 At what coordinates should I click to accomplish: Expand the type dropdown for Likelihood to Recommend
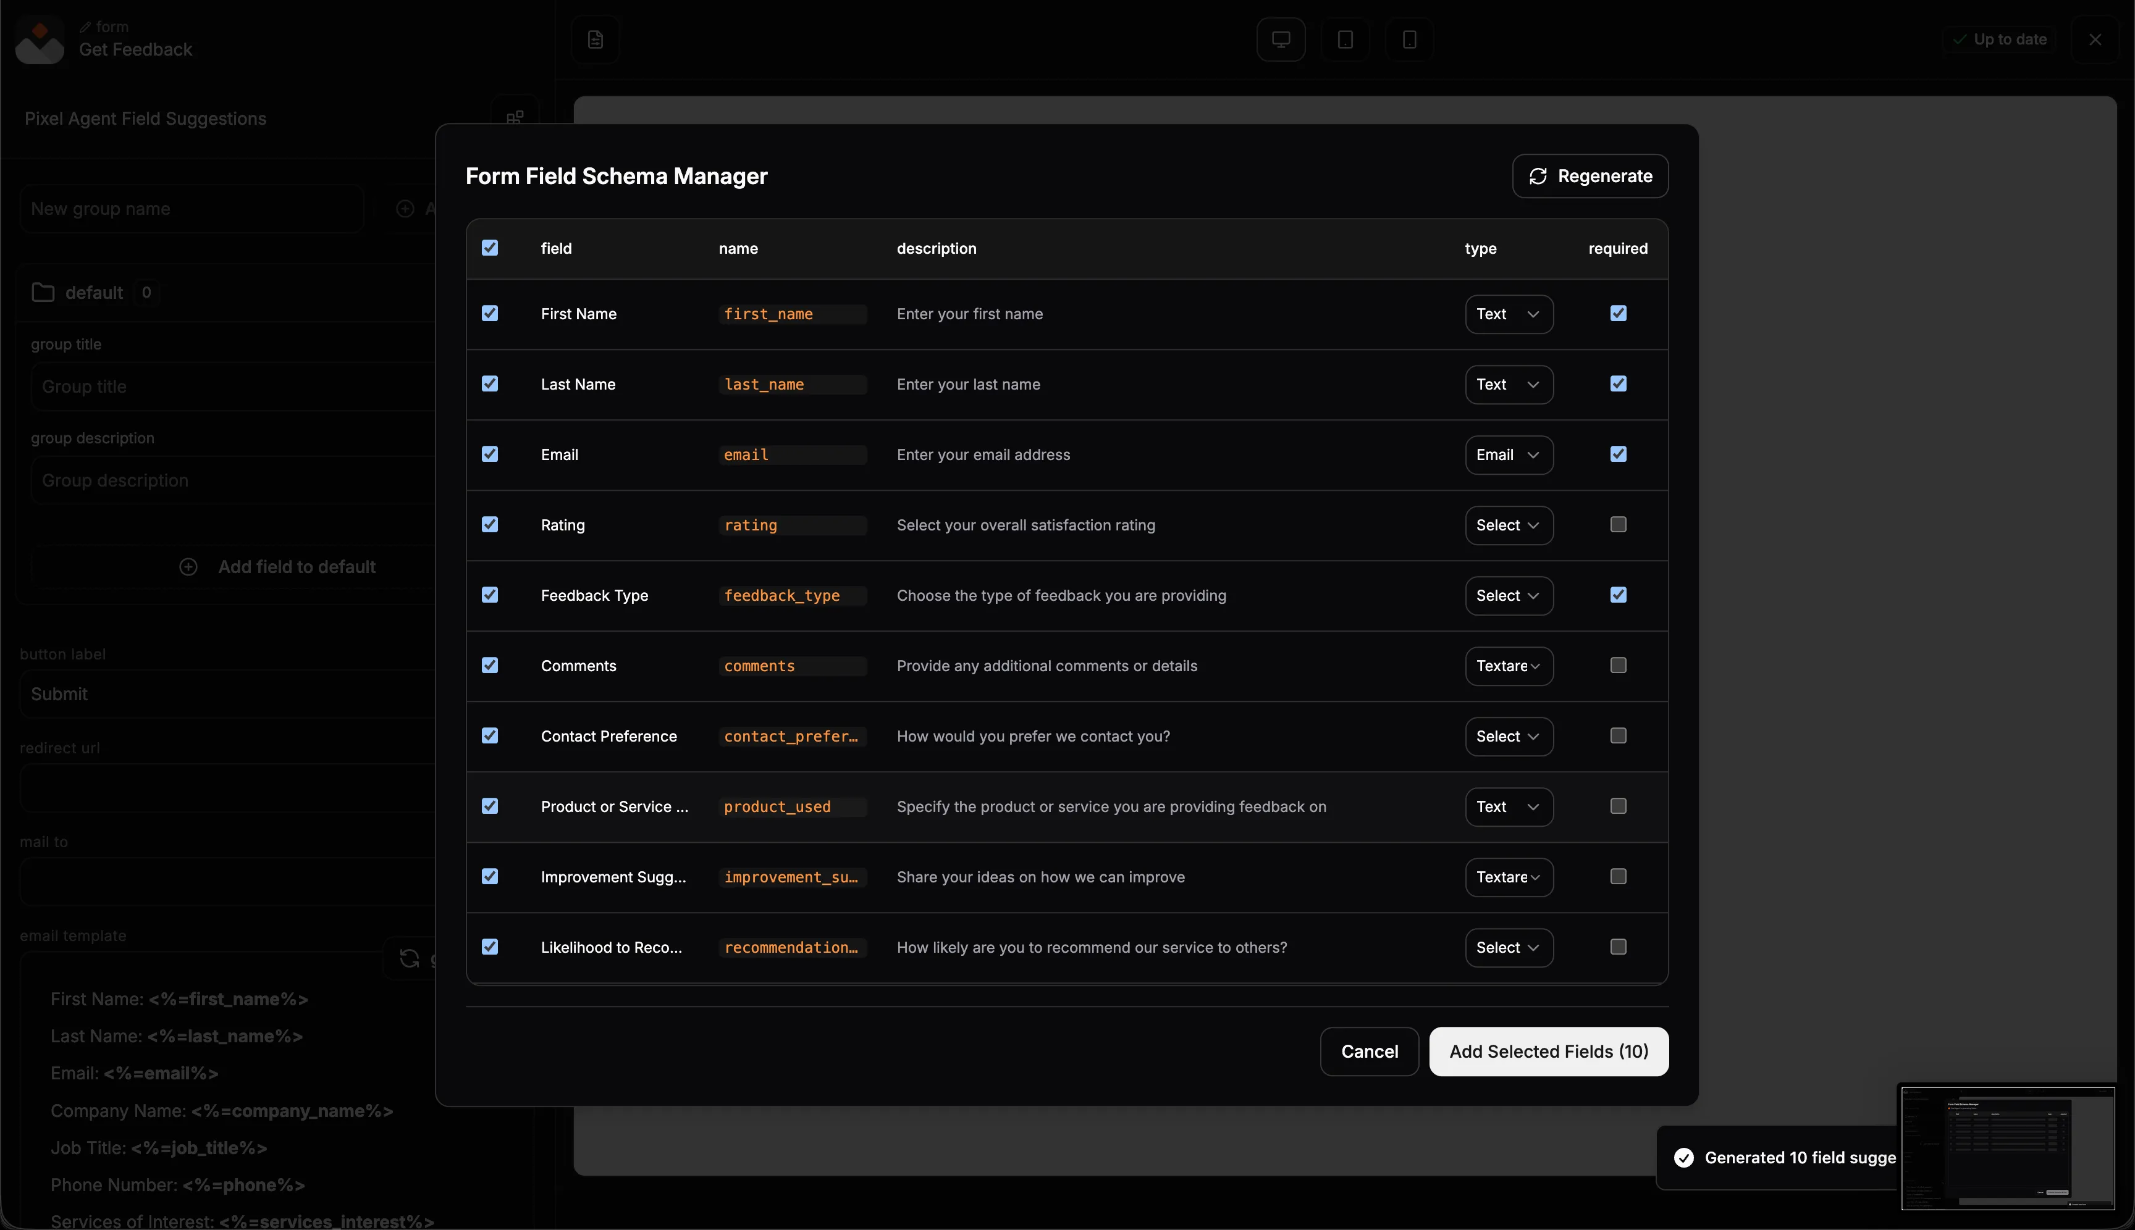tap(1508, 948)
